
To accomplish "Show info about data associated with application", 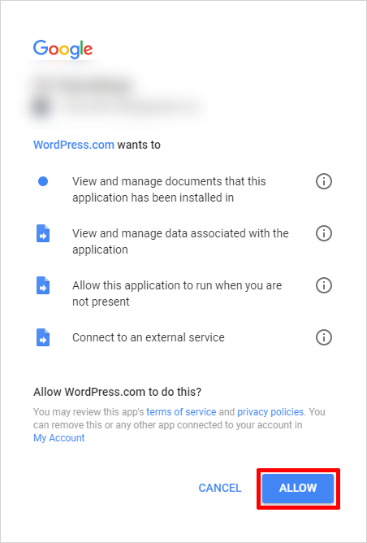I will pyautogui.click(x=324, y=233).
